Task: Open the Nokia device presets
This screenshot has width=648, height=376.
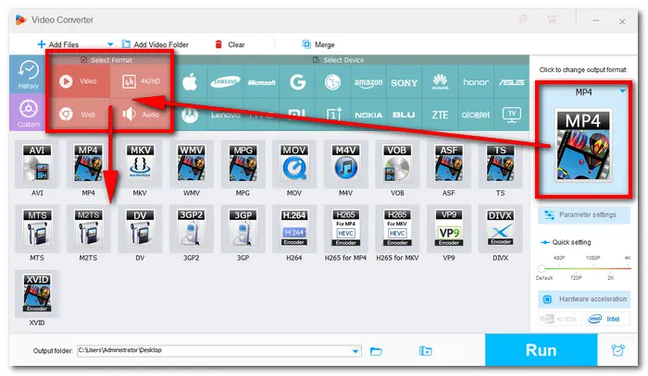Action: pyautogui.click(x=368, y=115)
